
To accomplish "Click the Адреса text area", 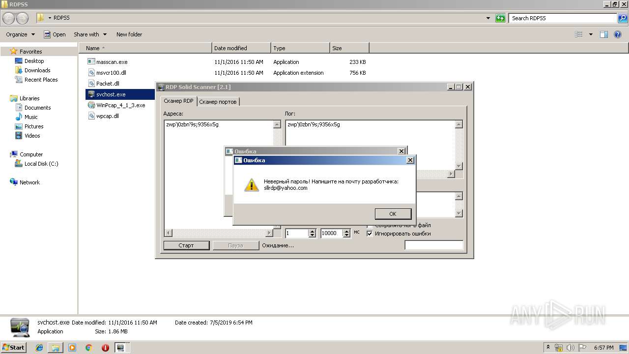I will 219,175.
